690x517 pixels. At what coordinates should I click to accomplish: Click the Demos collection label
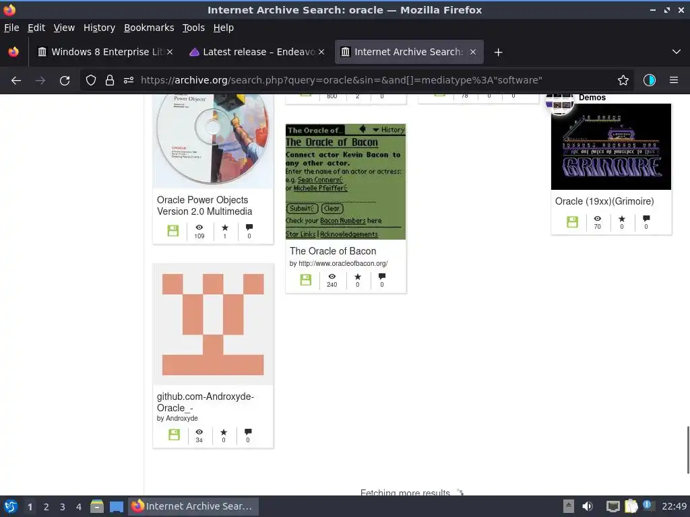pos(592,98)
